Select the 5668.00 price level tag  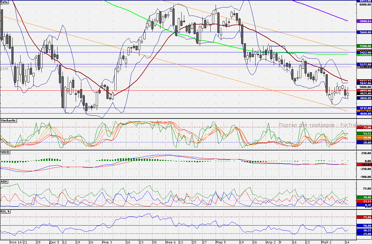point(364,32)
